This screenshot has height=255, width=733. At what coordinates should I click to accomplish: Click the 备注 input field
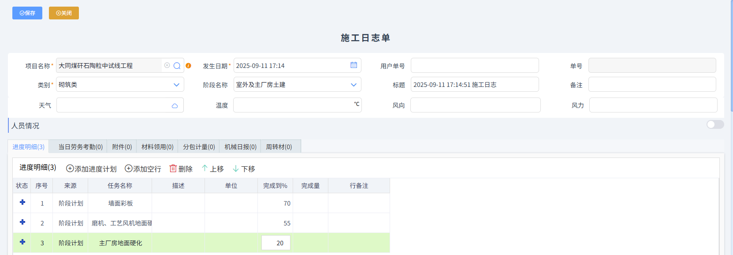tap(652, 84)
